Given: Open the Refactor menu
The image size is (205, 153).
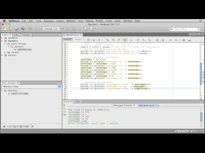Looking at the screenshot, I should pos(71,21).
